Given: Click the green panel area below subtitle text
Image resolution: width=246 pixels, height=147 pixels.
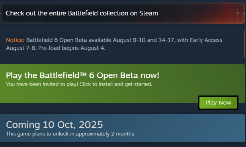Looking at the screenshot, I should tap(94, 95).
